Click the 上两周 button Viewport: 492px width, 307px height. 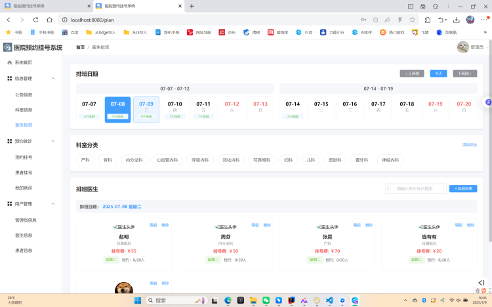[x=412, y=73]
